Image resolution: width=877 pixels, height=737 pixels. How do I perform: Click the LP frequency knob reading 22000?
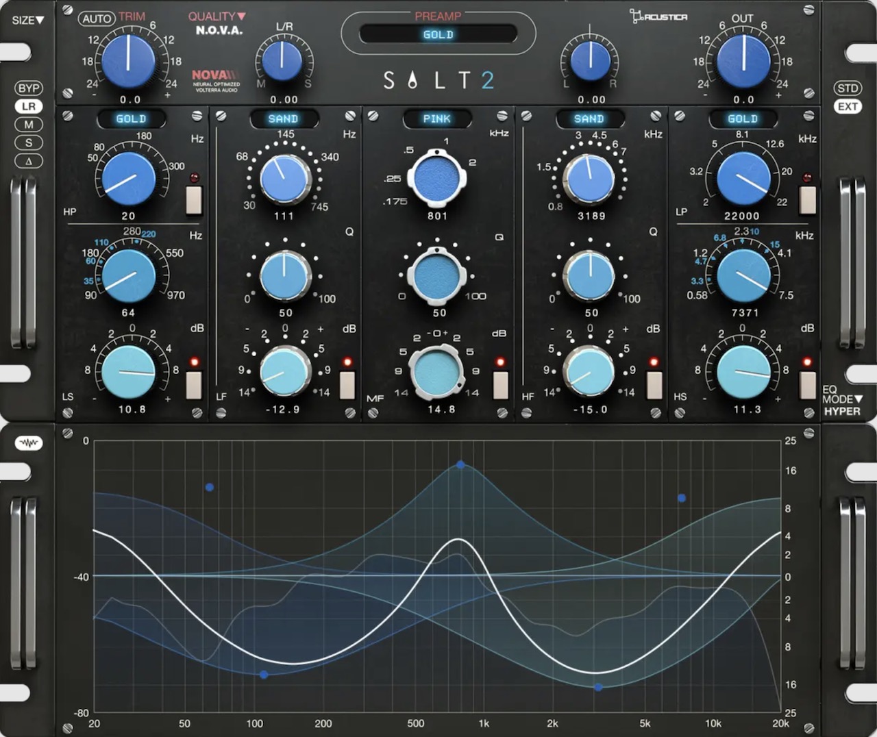(743, 178)
